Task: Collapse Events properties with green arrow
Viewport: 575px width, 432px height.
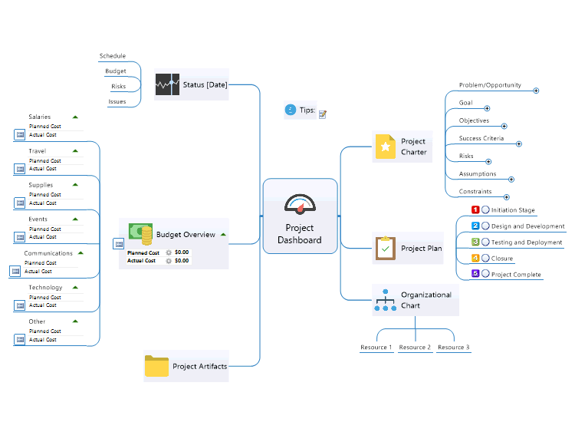Action: [75, 219]
